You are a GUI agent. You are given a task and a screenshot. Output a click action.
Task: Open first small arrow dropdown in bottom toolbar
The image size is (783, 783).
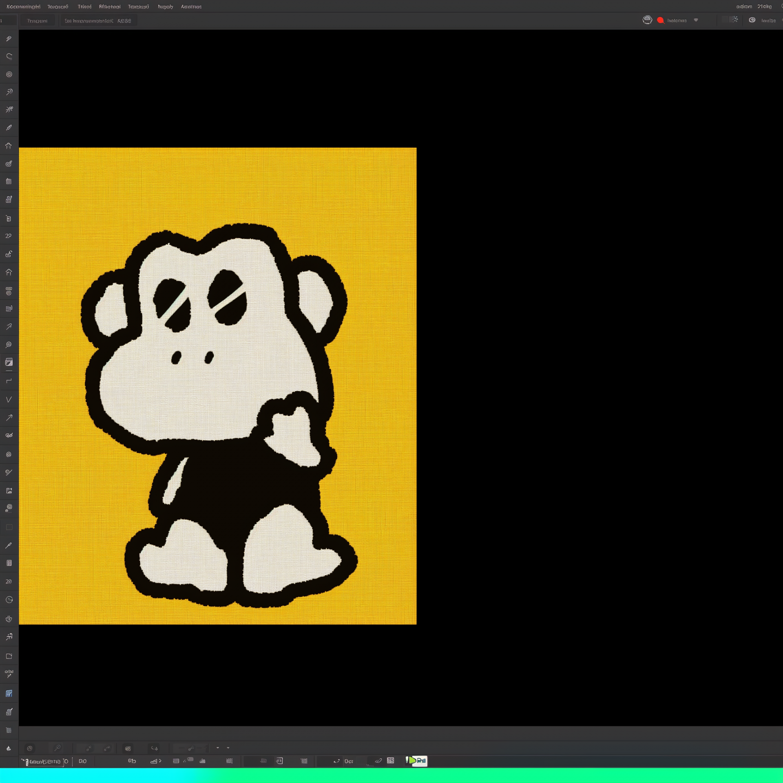pyautogui.click(x=218, y=748)
